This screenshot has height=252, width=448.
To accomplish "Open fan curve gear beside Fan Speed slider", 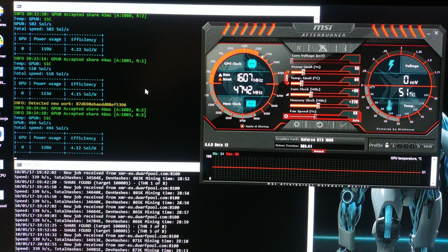I will tap(286, 116).
